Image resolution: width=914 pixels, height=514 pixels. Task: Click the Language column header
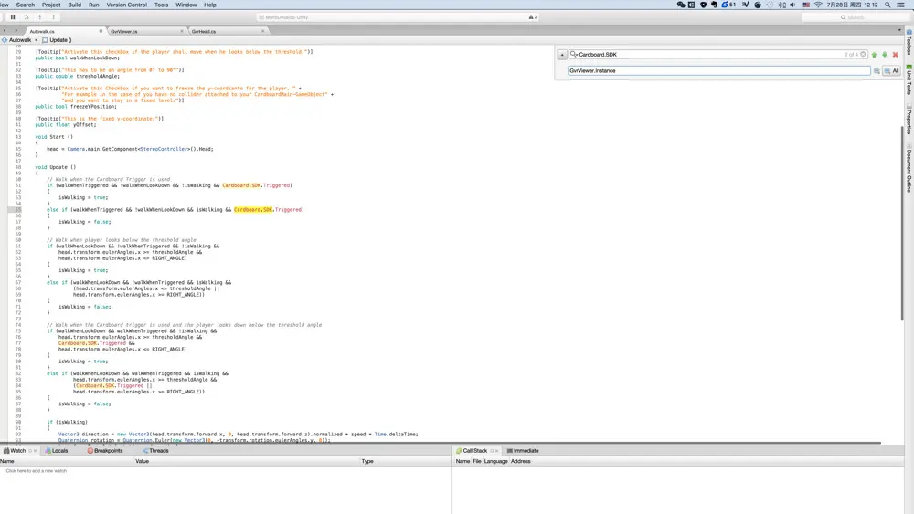click(495, 461)
